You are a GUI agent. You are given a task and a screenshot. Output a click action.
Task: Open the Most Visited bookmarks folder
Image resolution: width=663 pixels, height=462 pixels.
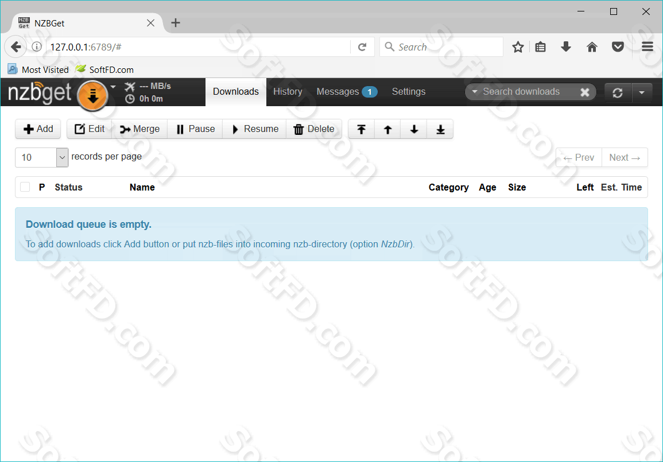[38, 70]
